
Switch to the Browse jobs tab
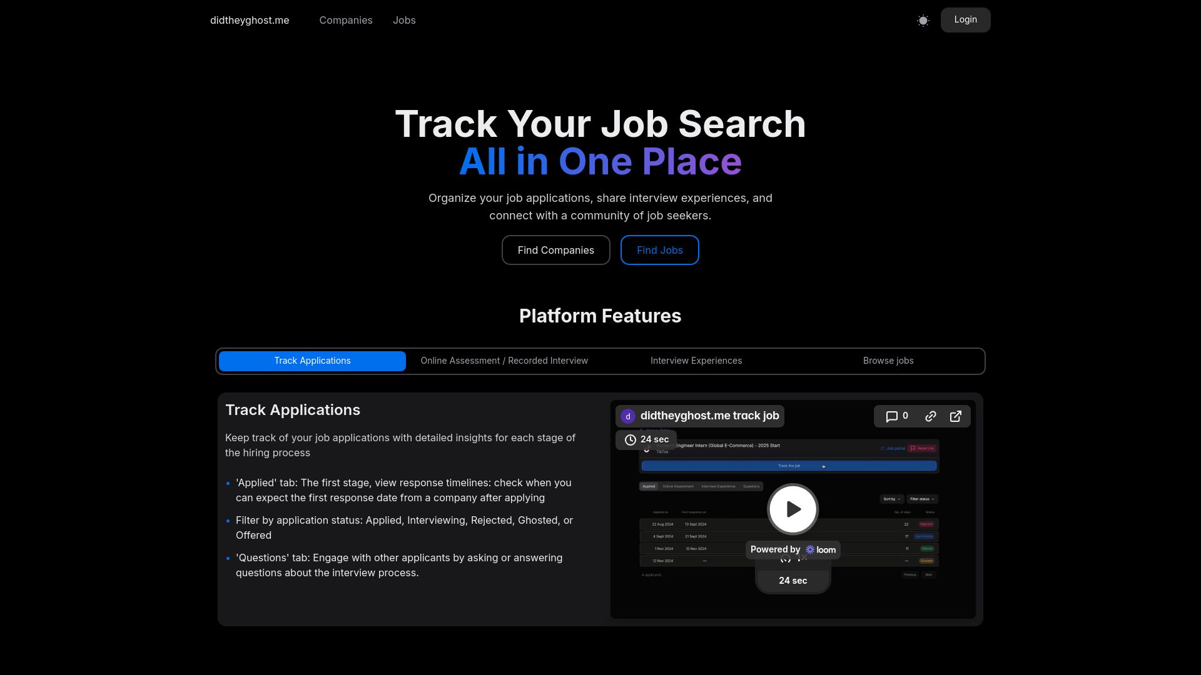click(888, 361)
